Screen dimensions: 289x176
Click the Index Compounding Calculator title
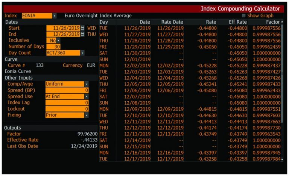point(240,9)
